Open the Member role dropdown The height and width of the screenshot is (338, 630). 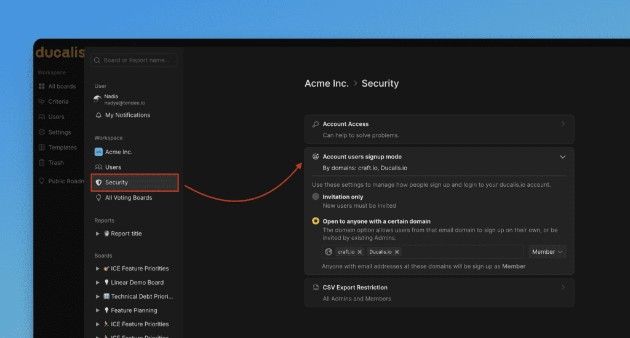click(x=547, y=252)
